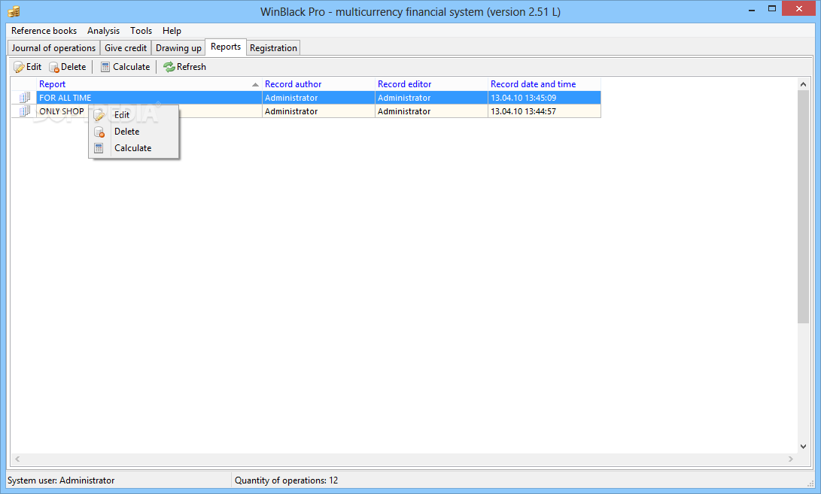This screenshot has height=494, width=821.
Task: Click date cell 13.04.10 13:44:57
Action: pos(544,111)
